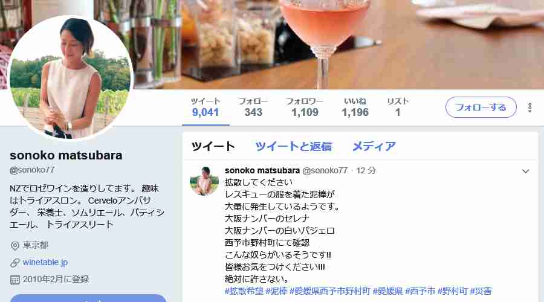Expand the tweet options chevron
Screen dimensions: 544x302
[x=526, y=172]
